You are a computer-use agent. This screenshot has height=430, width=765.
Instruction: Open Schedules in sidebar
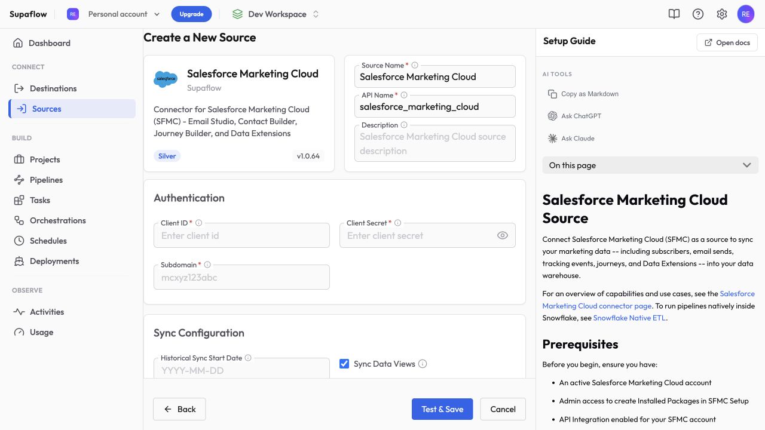click(x=72, y=241)
